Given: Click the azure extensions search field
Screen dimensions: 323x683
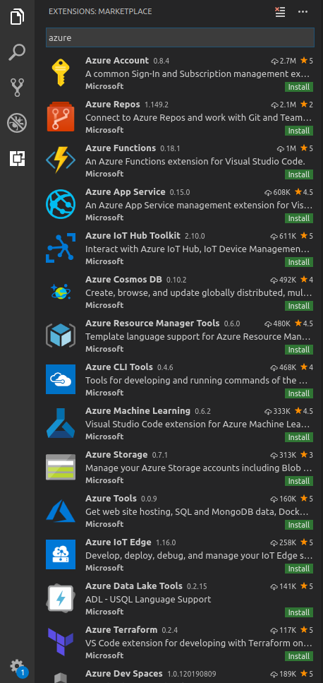Looking at the screenshot, I should [x=180, y=37].
